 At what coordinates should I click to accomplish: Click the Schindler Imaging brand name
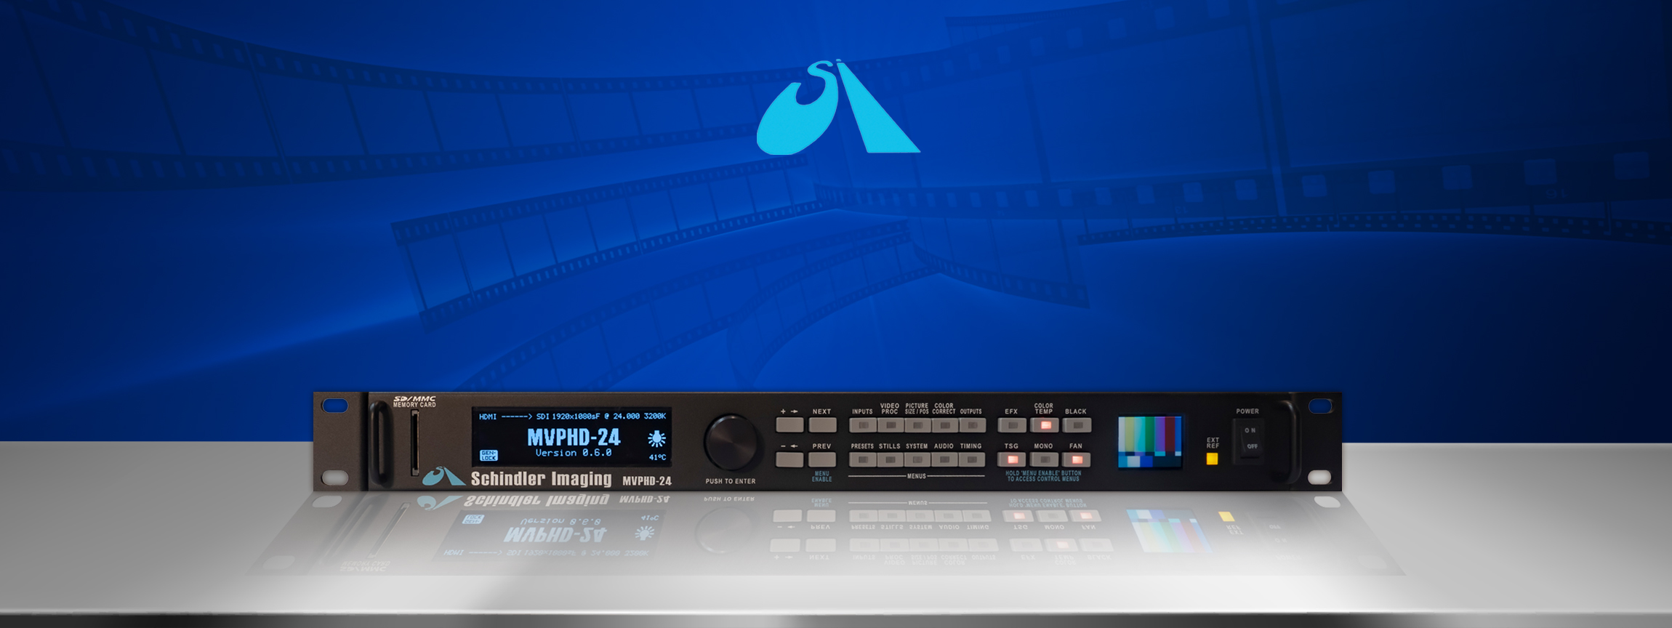[541, 478]
